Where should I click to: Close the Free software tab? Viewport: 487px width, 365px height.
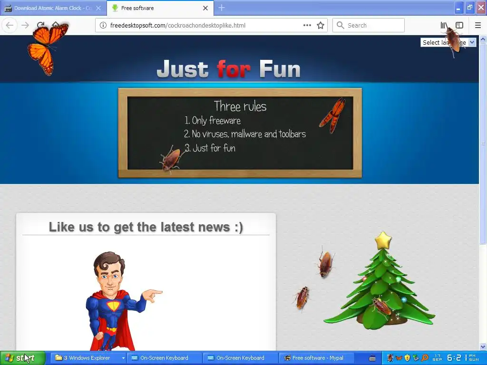click(x=205, y=8)
